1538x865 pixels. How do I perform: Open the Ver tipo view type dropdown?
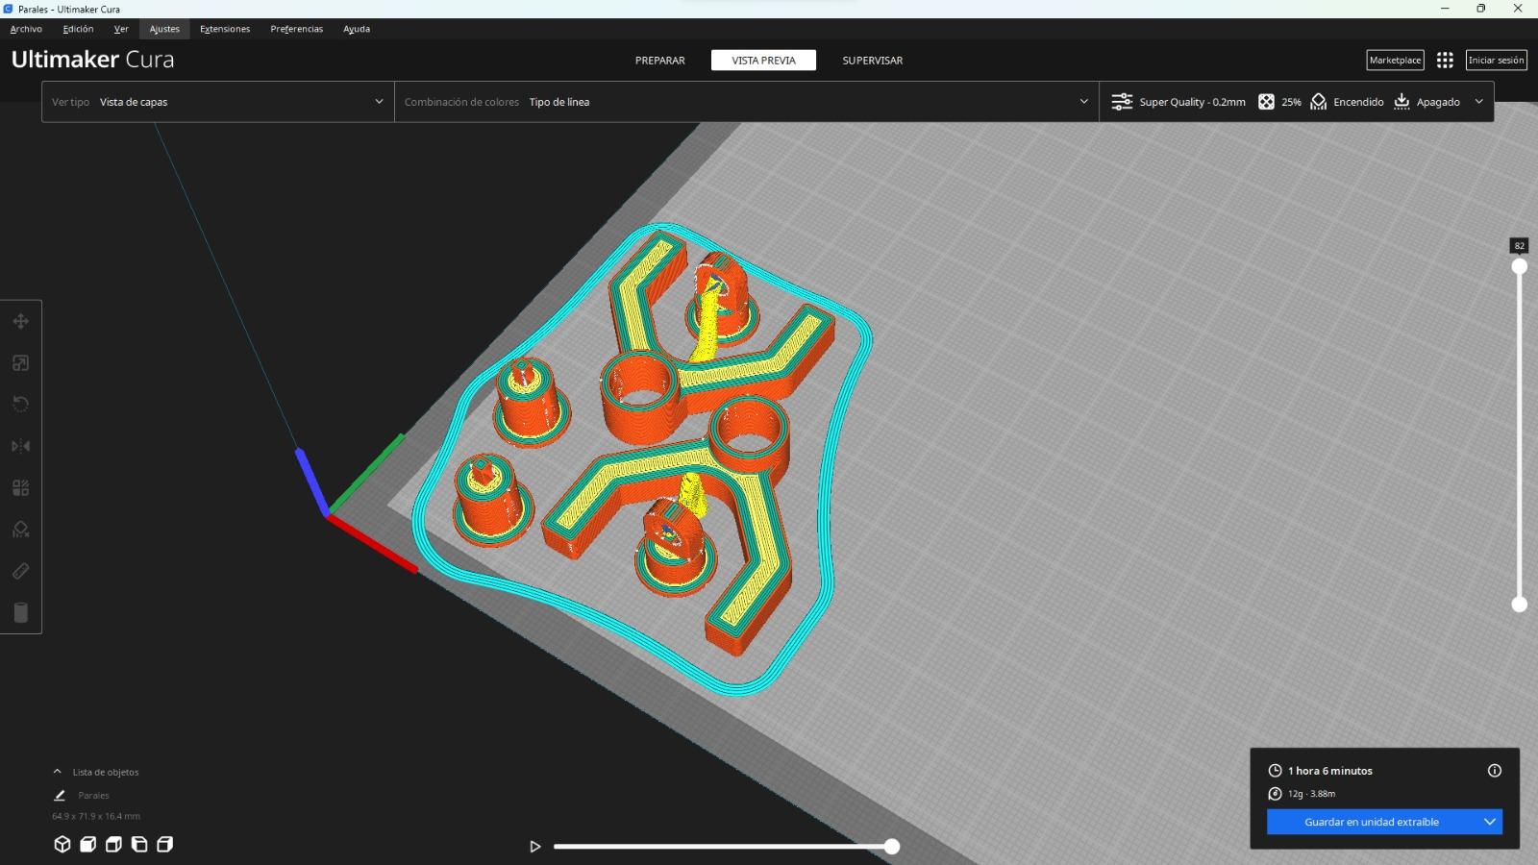click(218, 102)
